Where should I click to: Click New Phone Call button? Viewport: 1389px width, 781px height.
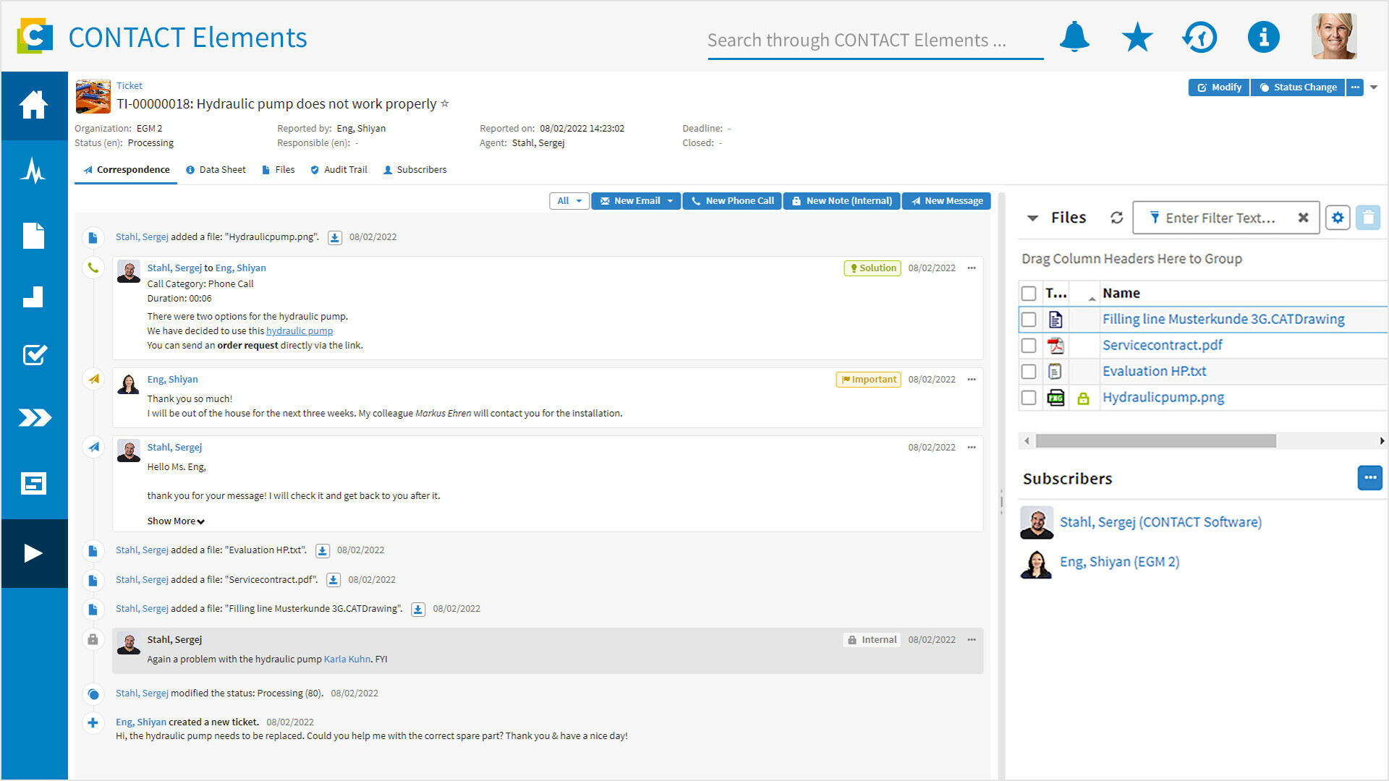pos(732,201)
